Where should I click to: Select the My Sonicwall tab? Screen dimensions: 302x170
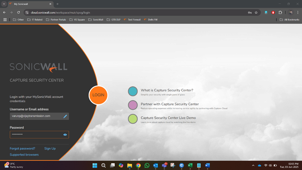click(31, 4)
